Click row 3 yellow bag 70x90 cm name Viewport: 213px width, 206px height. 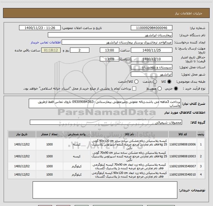coord(129,166)
